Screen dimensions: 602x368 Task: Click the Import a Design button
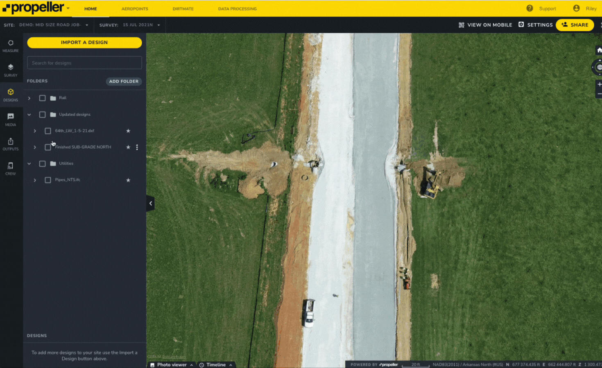[x=84, y=42]
